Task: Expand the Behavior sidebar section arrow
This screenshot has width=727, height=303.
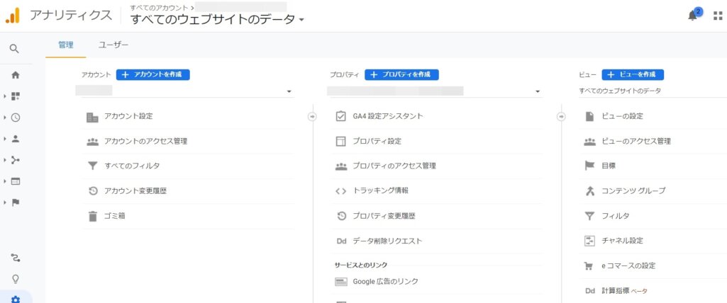Action: pos(5,181)
